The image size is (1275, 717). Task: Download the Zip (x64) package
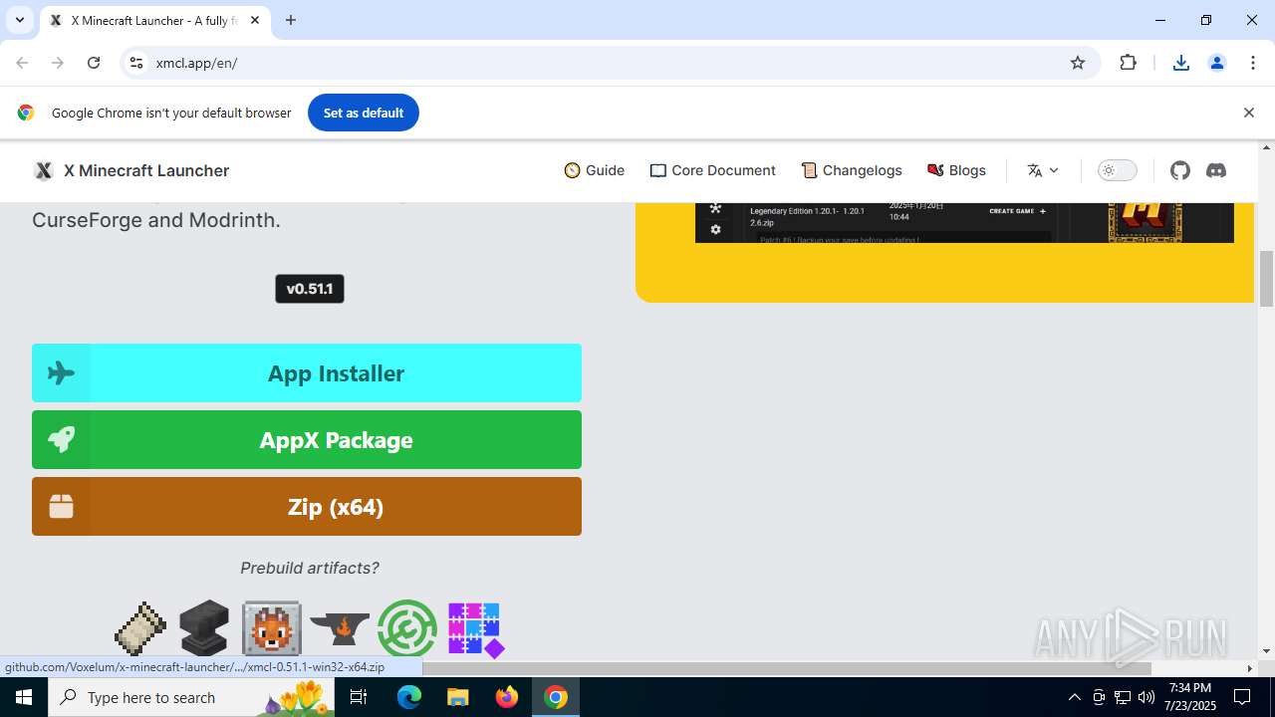click(x=307, y=507)
